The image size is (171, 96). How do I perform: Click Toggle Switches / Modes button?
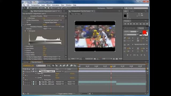coord(65,94)
